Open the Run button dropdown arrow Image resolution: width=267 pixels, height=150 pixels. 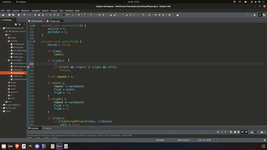[82, 15]
